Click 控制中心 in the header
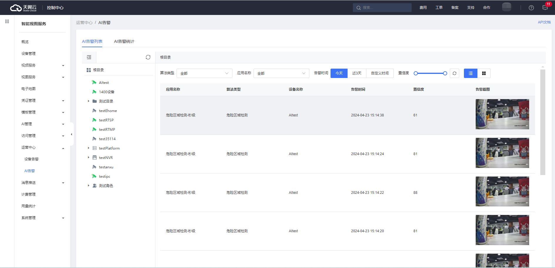 (55, 8)
